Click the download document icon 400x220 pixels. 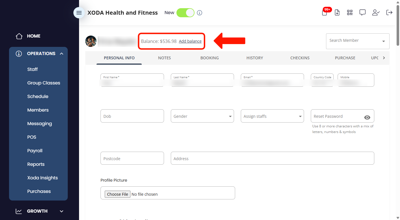click(337, 12)
